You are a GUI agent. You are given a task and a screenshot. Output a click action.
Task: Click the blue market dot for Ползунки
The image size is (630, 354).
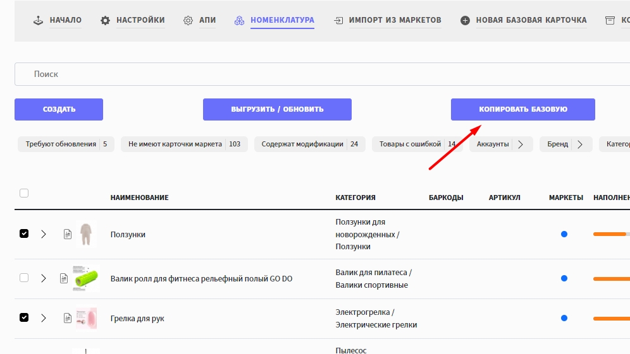point(564,234)
